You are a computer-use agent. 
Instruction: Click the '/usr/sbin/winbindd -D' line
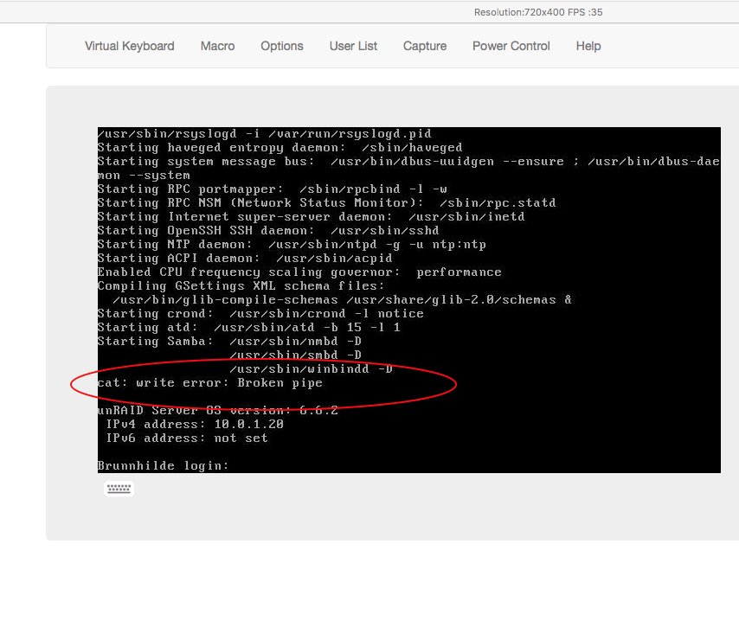[x=311, y=369]
